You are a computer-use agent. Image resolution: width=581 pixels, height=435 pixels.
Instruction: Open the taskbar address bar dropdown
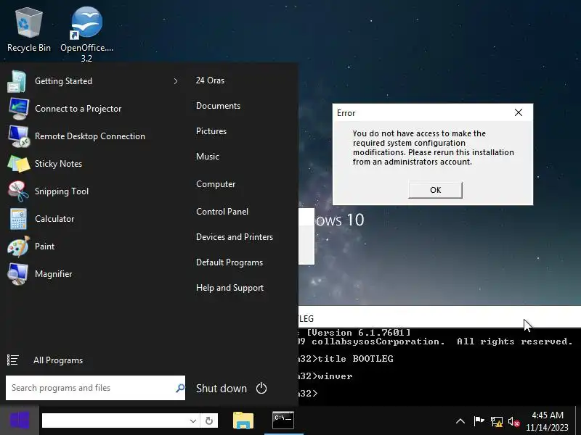tap(193, 421)
